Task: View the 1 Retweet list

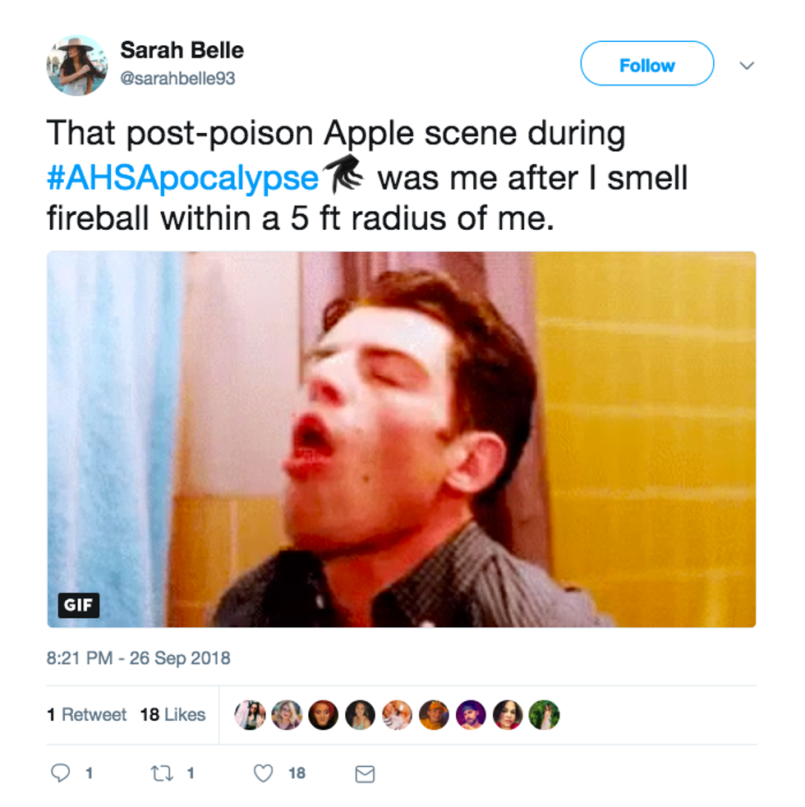Action: (87, 715)
